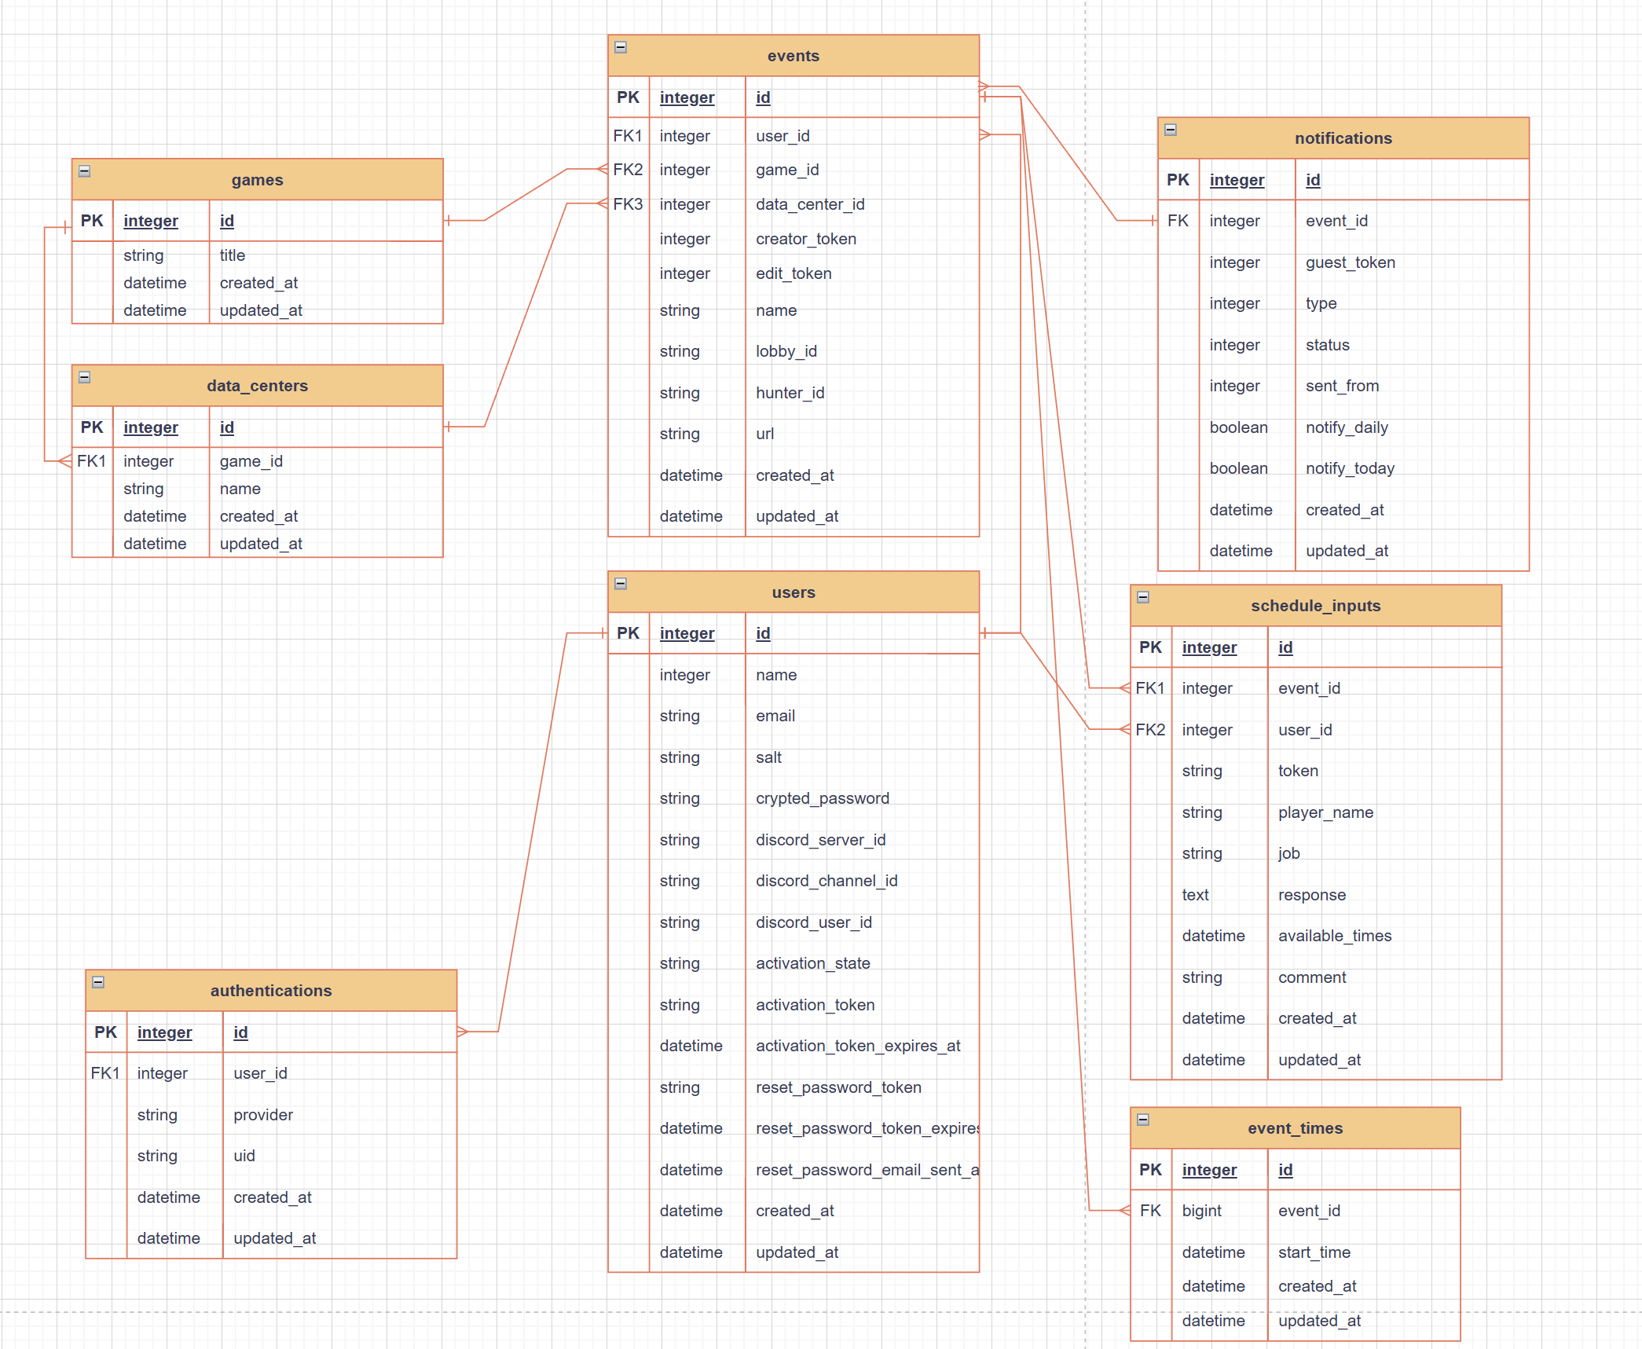Image resolution: width=1642 pixels, height=1349 pixels.
Task: Select crypted_password field in users
Action: coord(822,798)
